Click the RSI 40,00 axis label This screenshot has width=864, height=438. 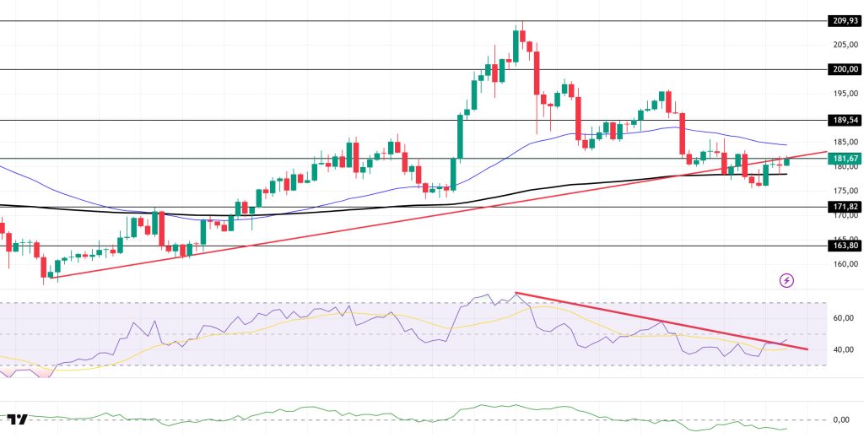[x=844, y=349]
